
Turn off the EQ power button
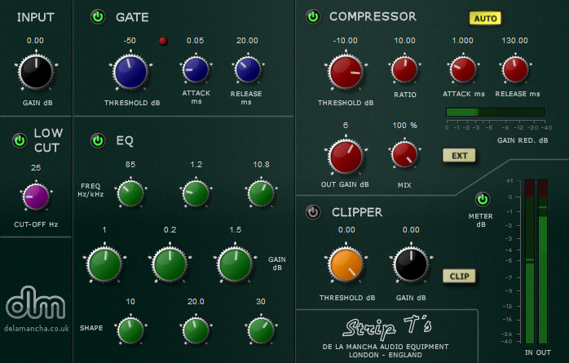pyautogui.click(x=98, y=140)
